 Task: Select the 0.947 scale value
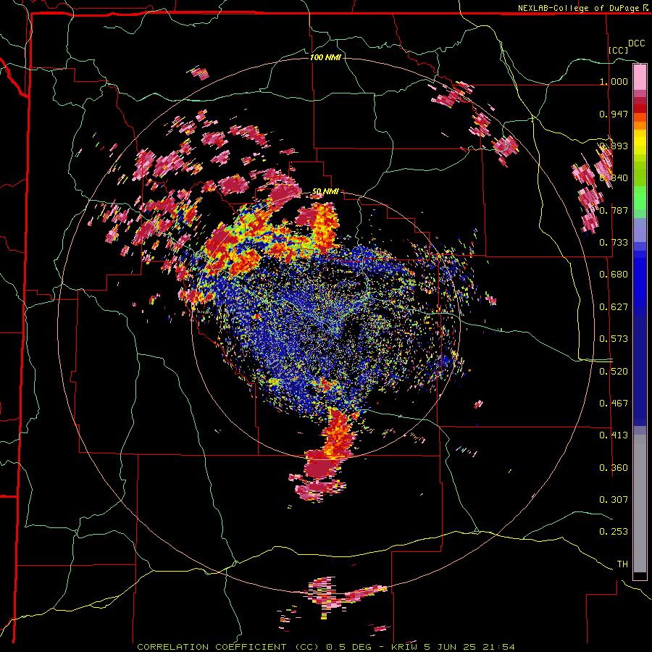pyautogui.click(x=614, y=114)
